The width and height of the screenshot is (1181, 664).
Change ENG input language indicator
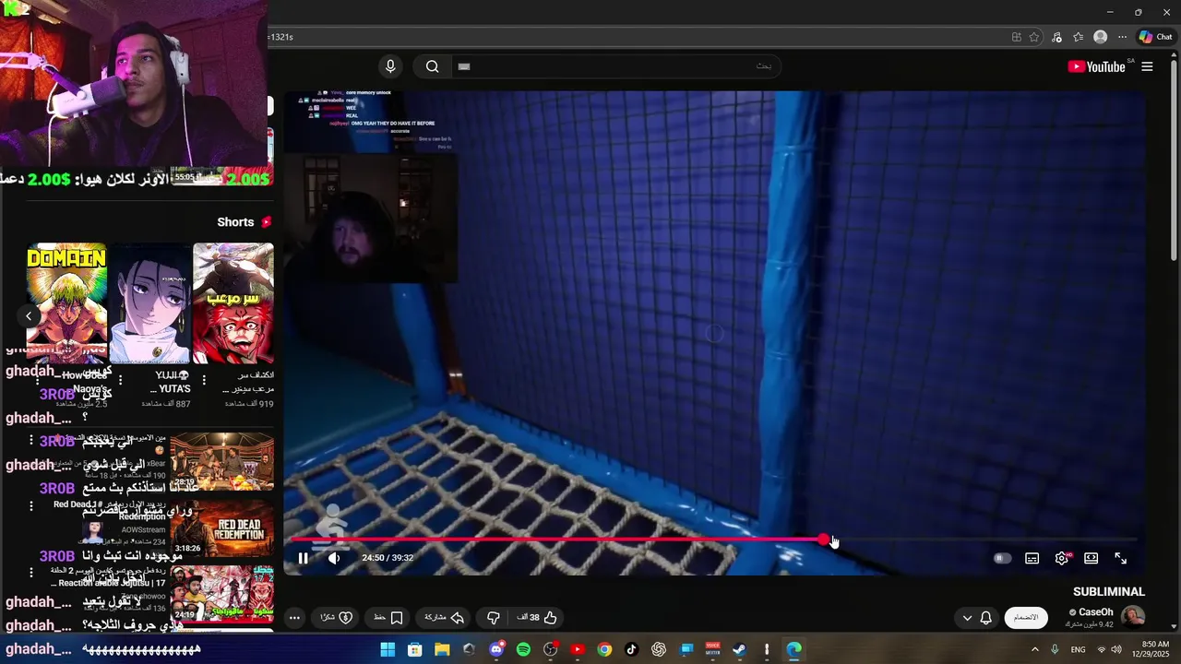pos(1078,649)
